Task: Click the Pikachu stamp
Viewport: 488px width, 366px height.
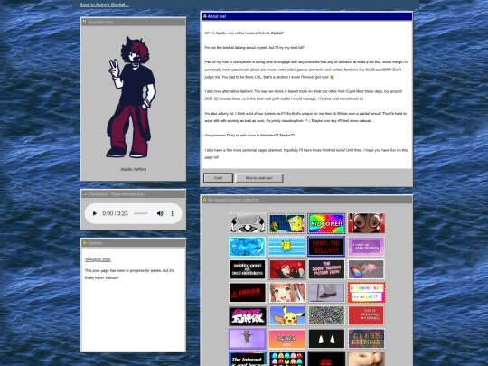Action: pos(287,316)
